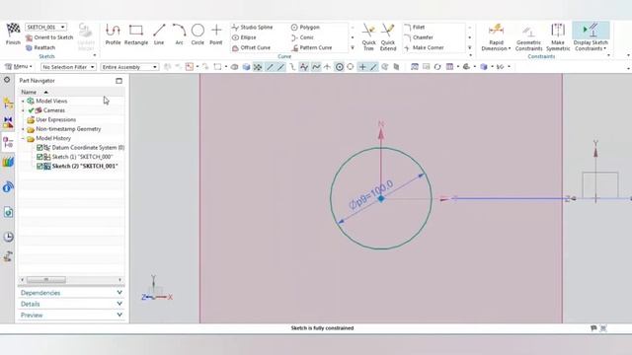Select the Point tool
Screen dimensions: 632x355
[216, 34]
